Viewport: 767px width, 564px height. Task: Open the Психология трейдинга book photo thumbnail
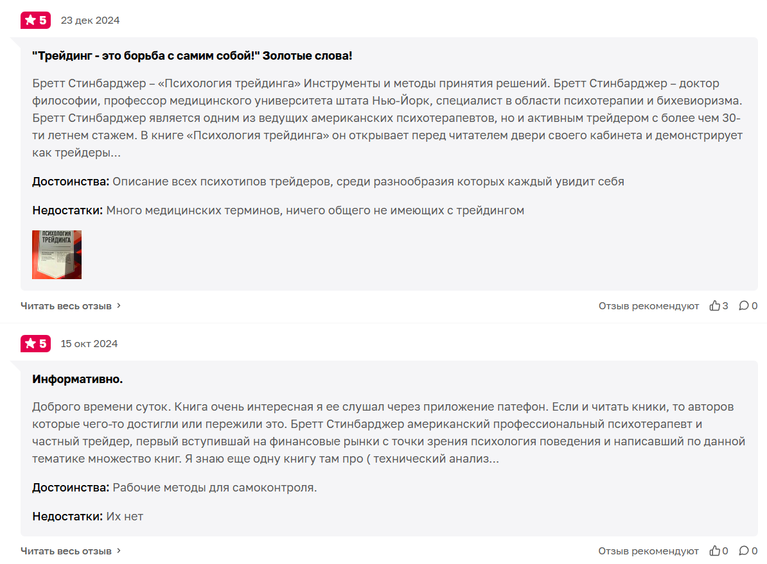click(x=57, y=255)
